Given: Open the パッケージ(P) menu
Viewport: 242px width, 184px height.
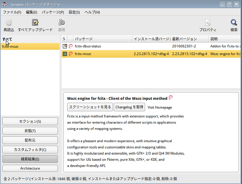Looking at the screenshot, I should pos(53,12).
